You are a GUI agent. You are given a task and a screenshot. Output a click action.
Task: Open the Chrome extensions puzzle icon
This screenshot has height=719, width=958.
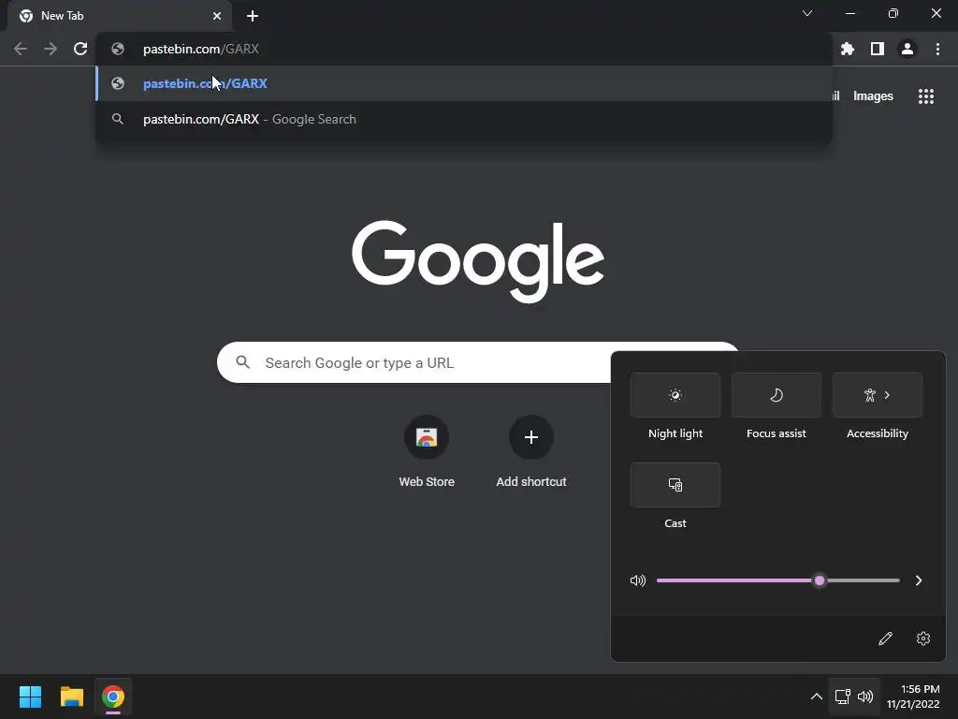point(847,49)
